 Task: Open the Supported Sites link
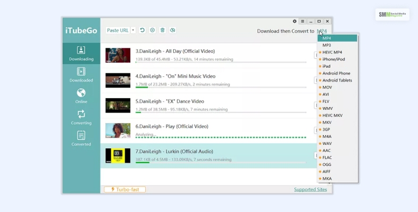pyautogui.click(x=310, y=189)
